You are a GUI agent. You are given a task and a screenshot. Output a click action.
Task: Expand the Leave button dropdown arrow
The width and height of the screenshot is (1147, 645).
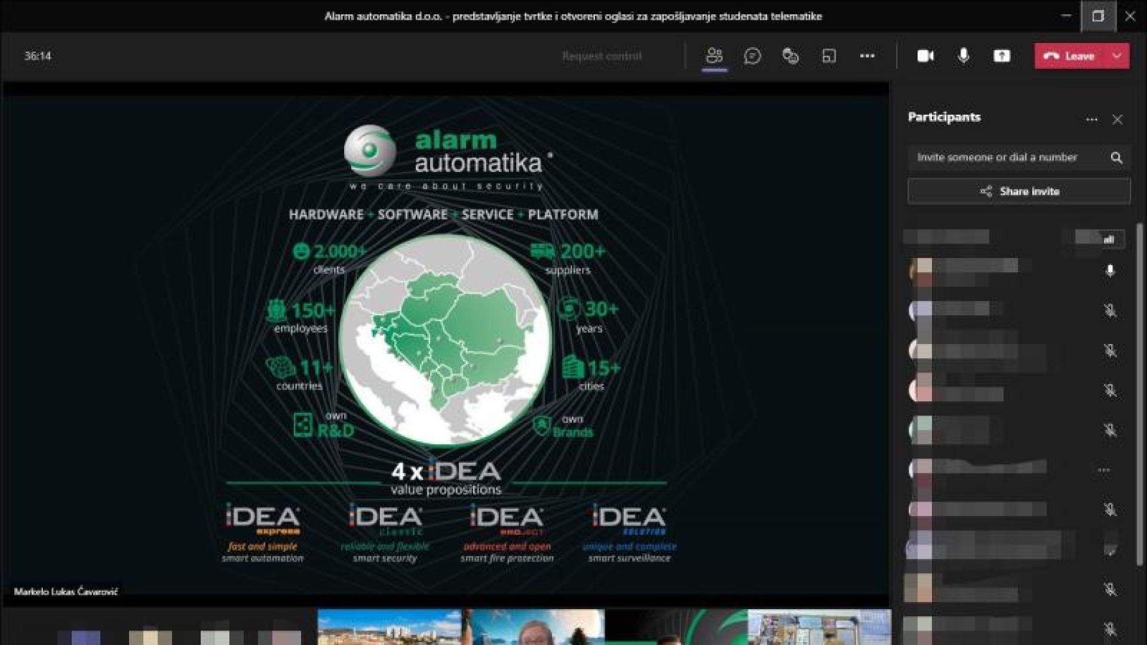[1117, 56]
